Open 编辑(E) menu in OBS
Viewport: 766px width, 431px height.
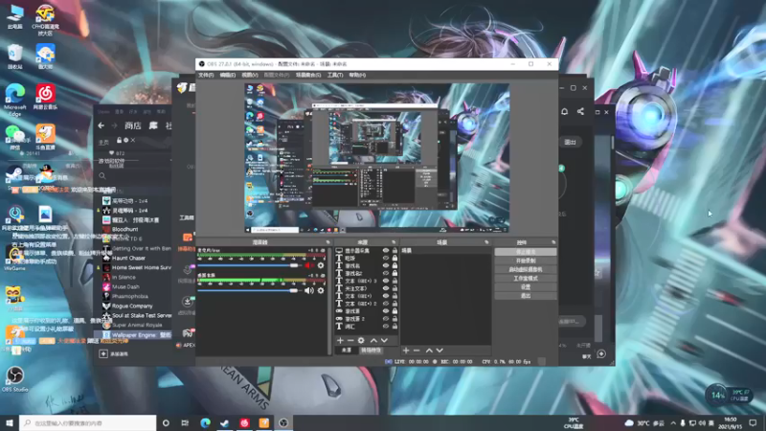228,76
